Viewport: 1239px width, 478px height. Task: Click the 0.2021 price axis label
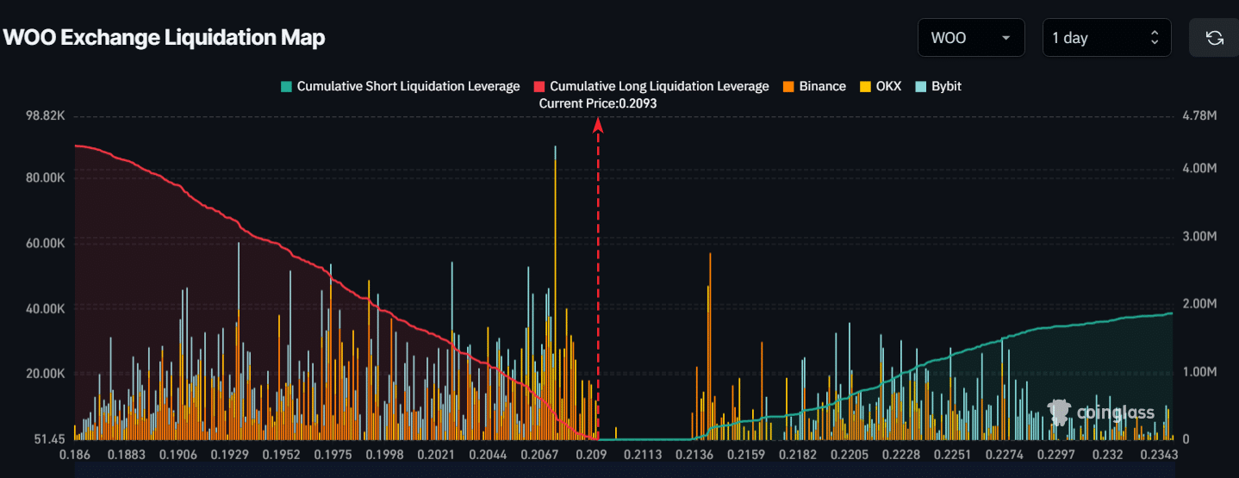click(436, 454)
